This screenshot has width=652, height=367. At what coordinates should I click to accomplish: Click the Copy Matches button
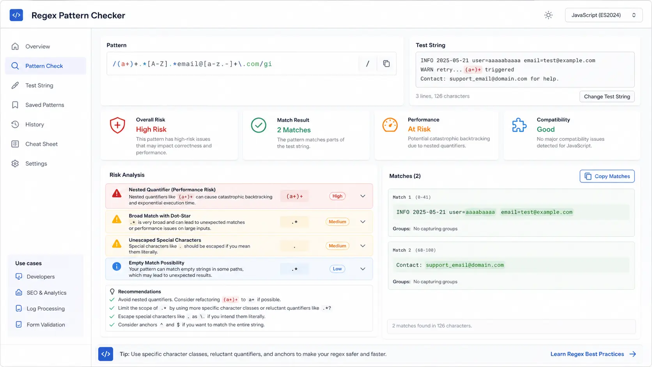[x=607, y=176]
